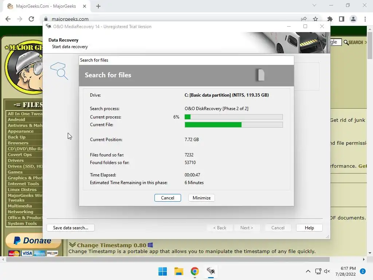Show hidden system tray icons
373x280 pixels.
point(308,271)
